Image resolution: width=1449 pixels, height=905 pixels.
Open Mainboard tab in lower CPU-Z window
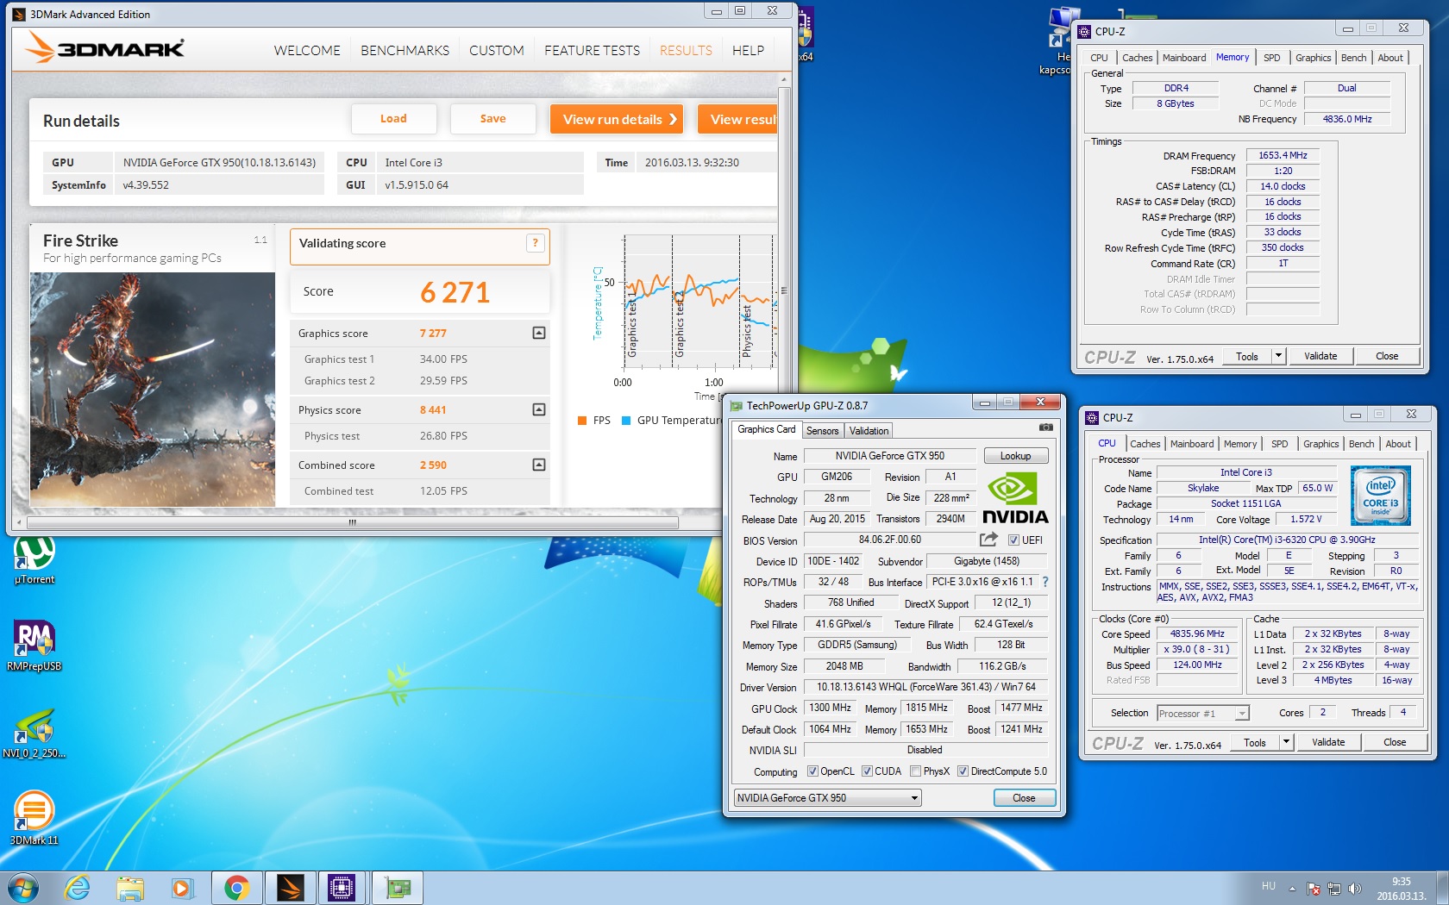click(x=1192, y=444)
